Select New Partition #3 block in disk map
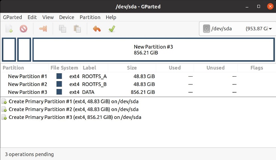 [x=153, y=50]
